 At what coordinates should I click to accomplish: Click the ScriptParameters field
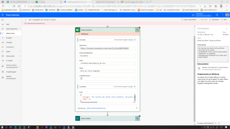(x=107, y=79)
